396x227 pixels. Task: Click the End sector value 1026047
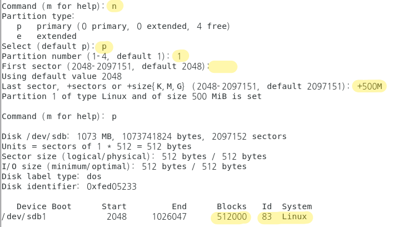[x=169, y=217]
